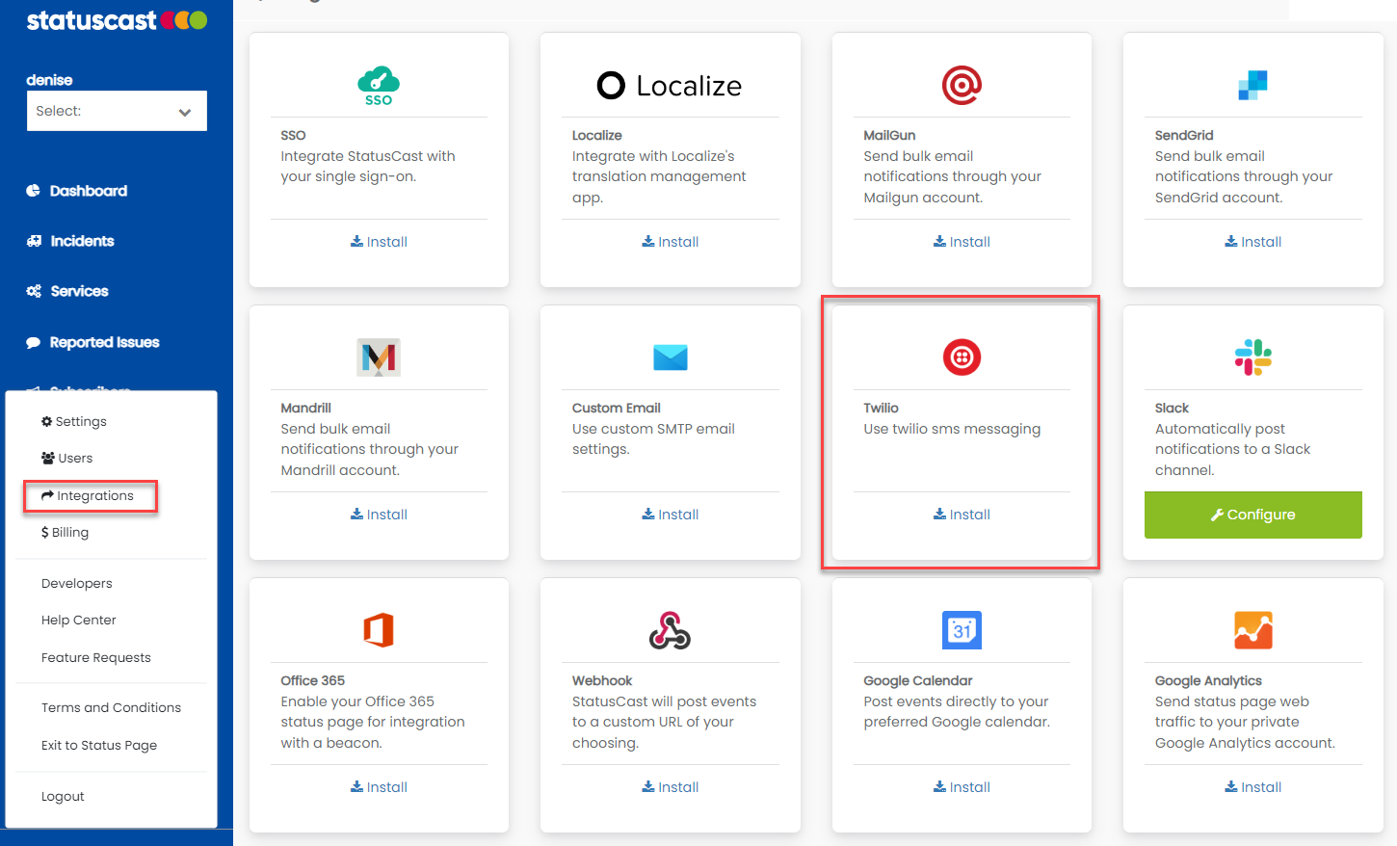Install the Custom Email integration
This screenshot has width=1397, height=846.
(x=671, y=515)
